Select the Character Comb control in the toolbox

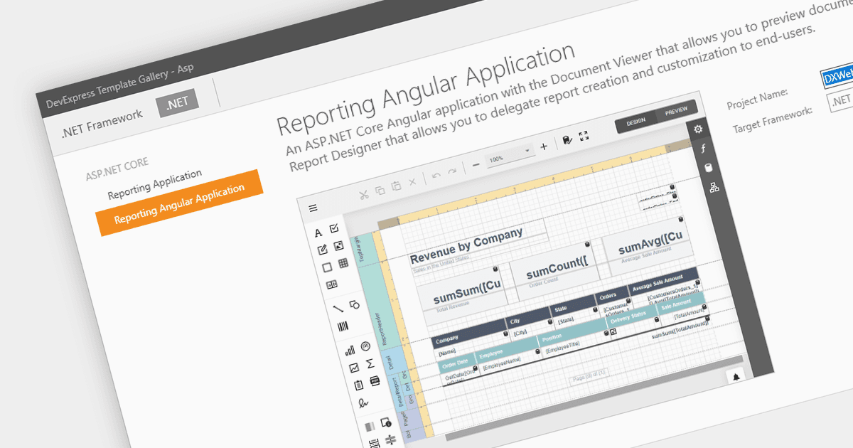pos(331,285)
